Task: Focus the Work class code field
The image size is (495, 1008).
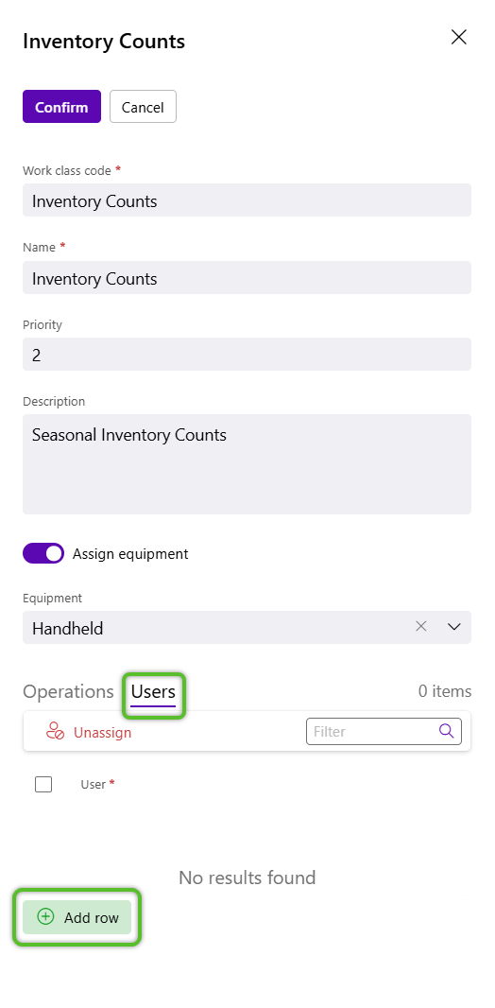Action: pos(247,200)
